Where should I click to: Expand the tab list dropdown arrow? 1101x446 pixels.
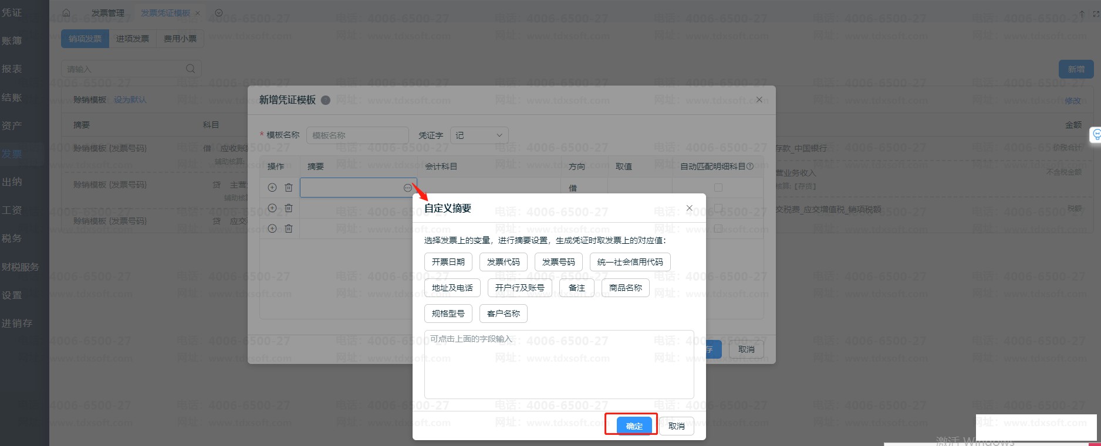(x=218, y=13)
